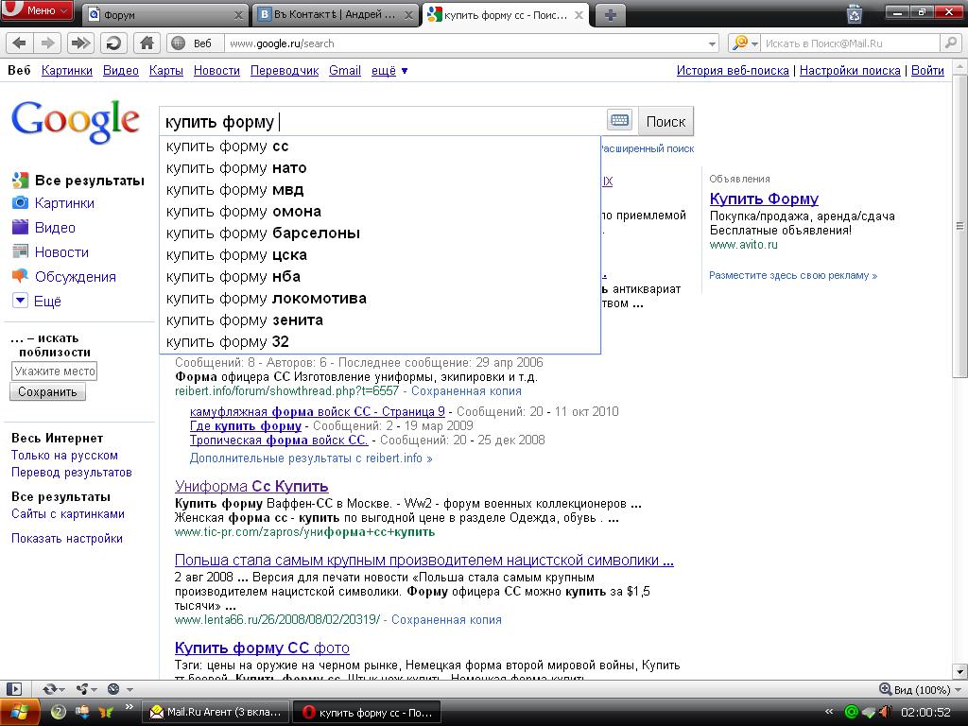Click the page vertical scrollbar down arrow

pyautogui.click(x=959, y=672)
